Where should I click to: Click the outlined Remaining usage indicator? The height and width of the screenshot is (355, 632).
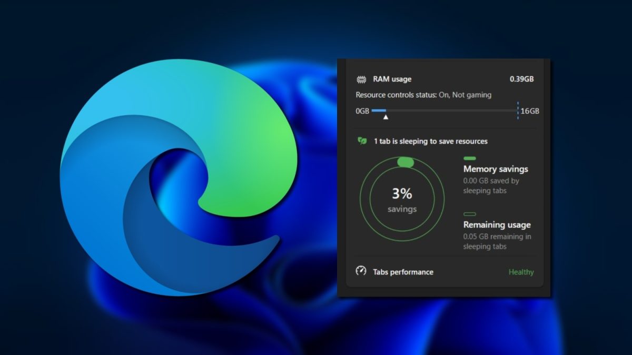[x=469, y=214]
